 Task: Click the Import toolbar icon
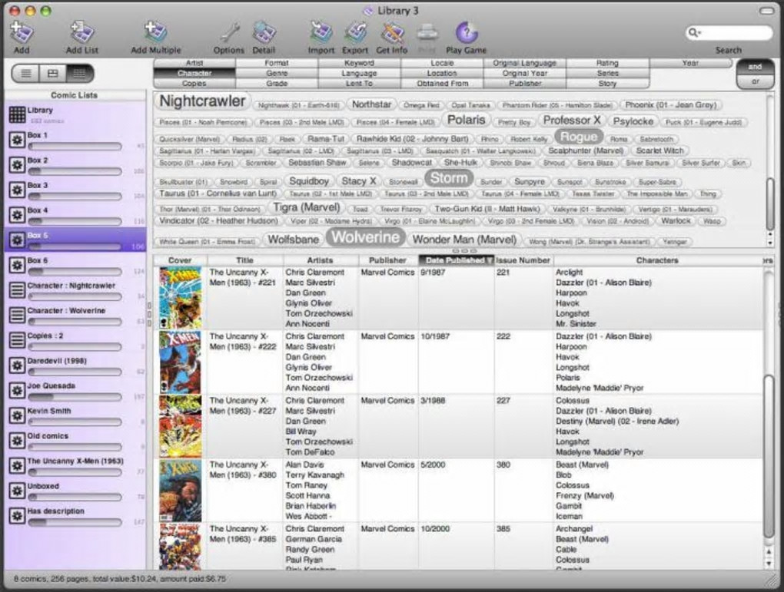tap(321, 33)
